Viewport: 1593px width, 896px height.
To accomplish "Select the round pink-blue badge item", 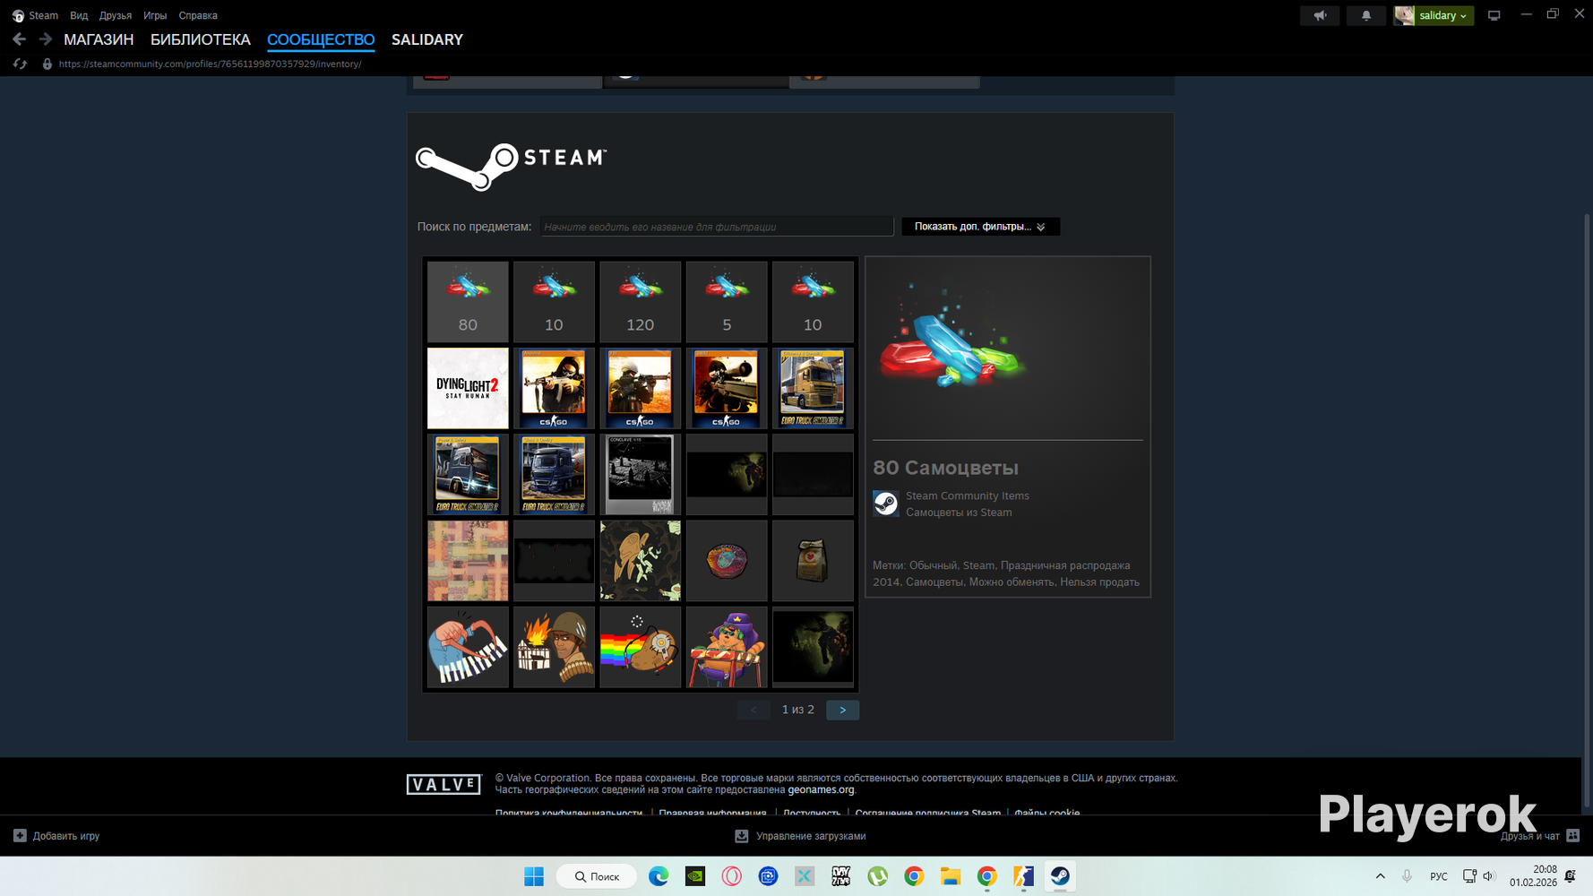I will tap(727, 561).
